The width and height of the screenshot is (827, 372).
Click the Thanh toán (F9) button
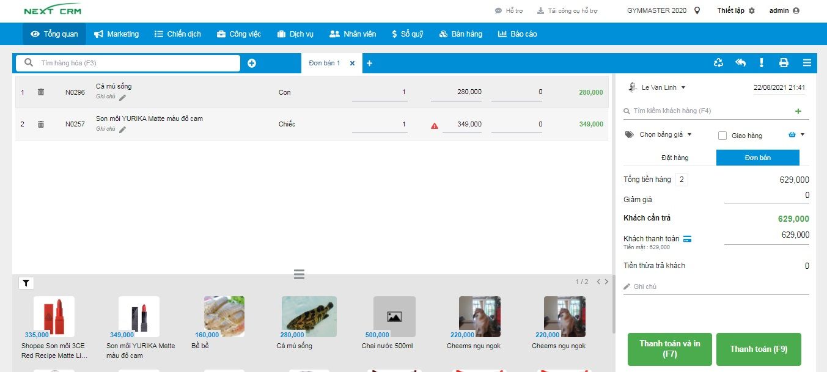tap(758, 349)
